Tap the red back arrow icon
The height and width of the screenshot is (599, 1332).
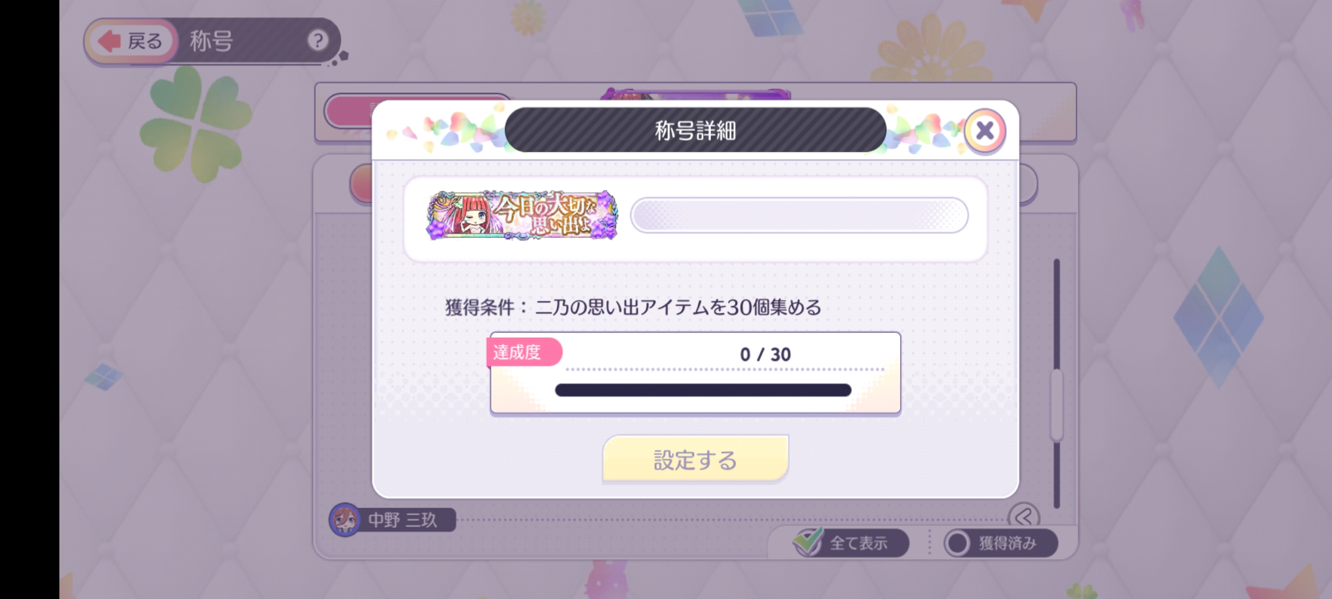(x=109, y=41)
